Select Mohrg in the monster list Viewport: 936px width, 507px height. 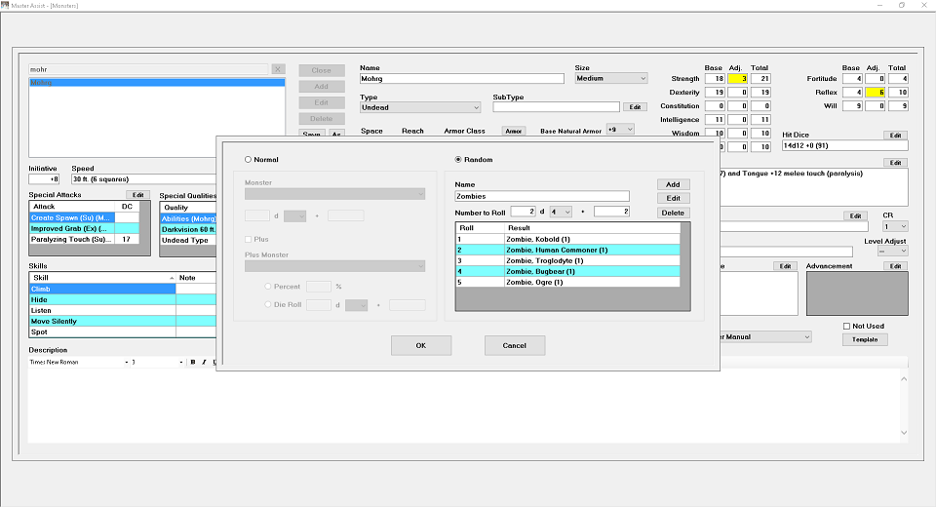[157, 83]
